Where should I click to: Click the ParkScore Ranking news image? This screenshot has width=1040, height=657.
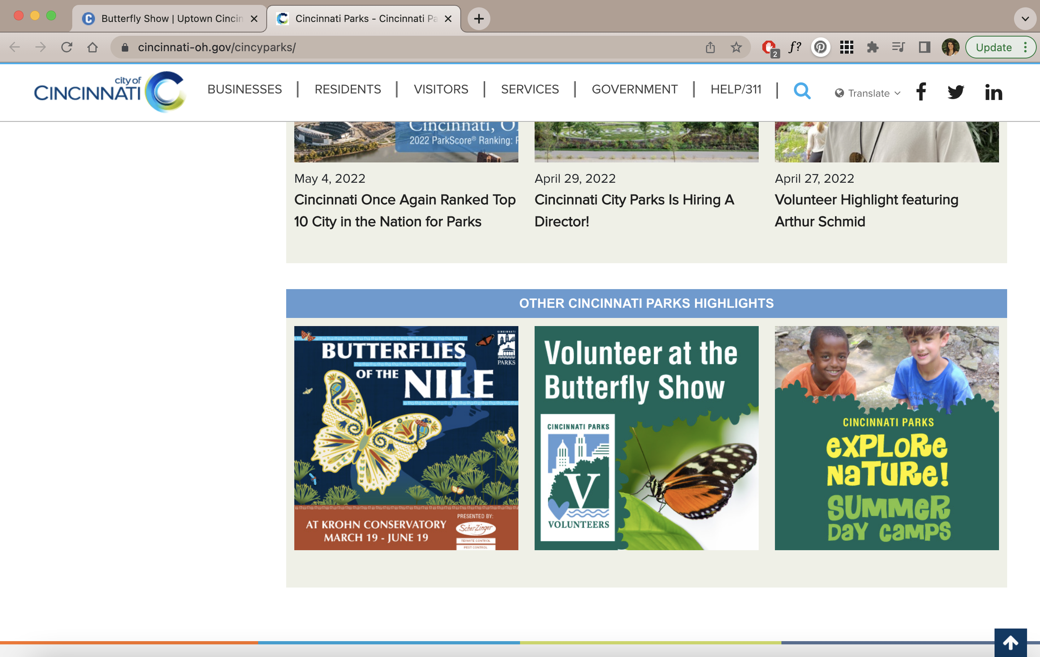click(406, 142)
